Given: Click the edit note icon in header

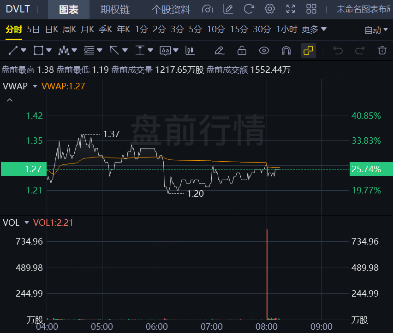Looking at the screenshot, I should pyautogui.click(x=228, y=9).
